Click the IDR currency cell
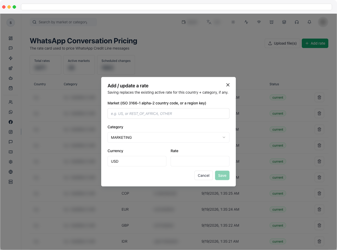The height and width of the screenshot is (250, 337). coord(125,241)
